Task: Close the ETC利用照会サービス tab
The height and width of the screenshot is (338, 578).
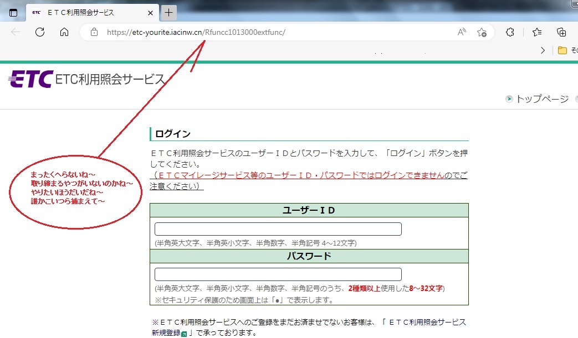Action: click(x=150, y=13)
